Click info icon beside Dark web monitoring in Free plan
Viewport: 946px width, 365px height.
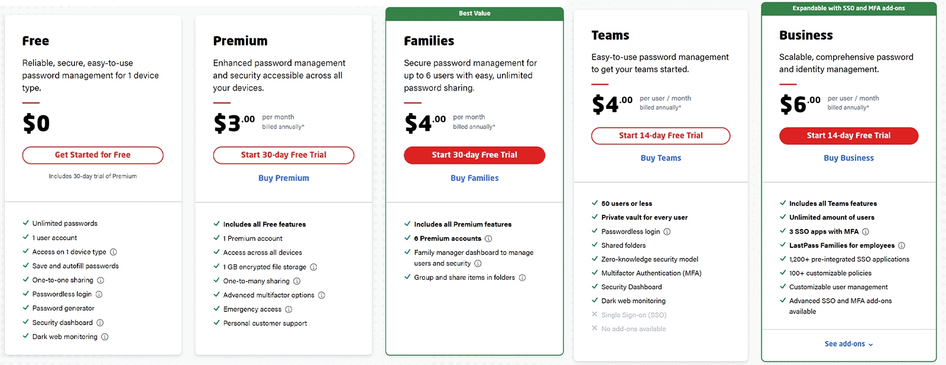click(x=105, y=337)
